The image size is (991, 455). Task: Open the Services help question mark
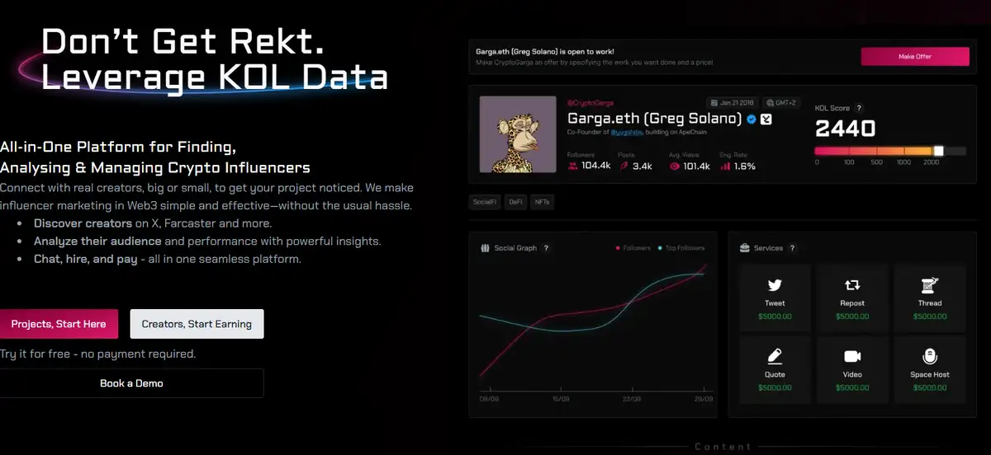click(x=793, y=248)
